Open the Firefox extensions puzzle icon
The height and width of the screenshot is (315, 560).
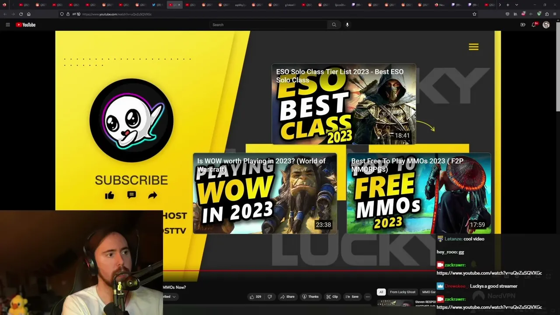[x=547, y=14]
